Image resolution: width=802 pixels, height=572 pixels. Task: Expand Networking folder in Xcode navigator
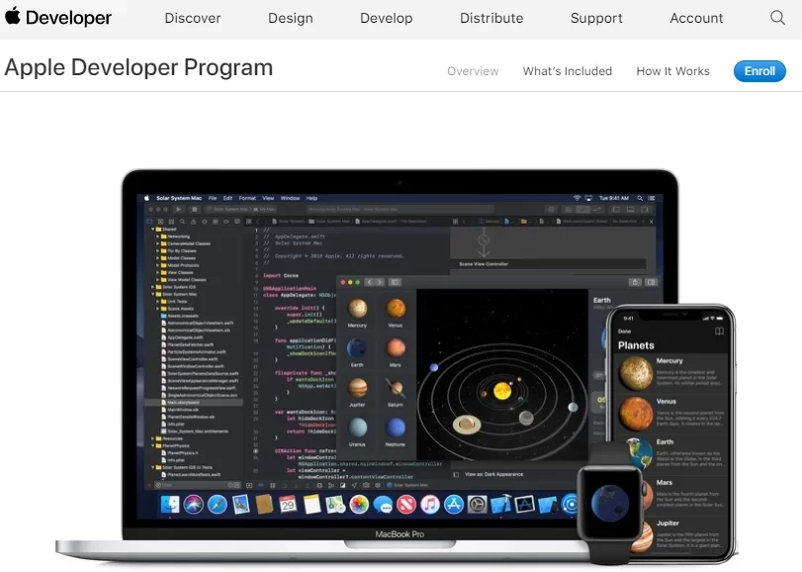coord(158,237)
